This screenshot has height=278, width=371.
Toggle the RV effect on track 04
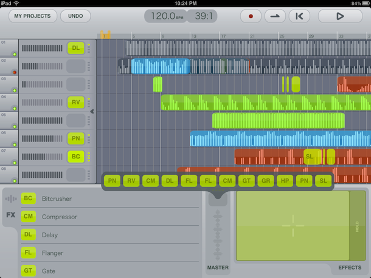(75, 103)
